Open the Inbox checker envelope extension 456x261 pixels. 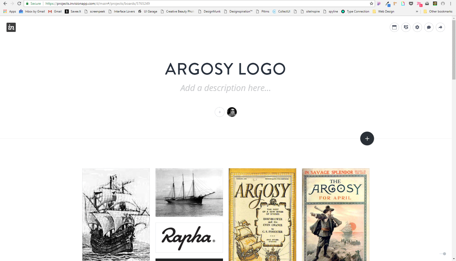click(x=427, y=3)
